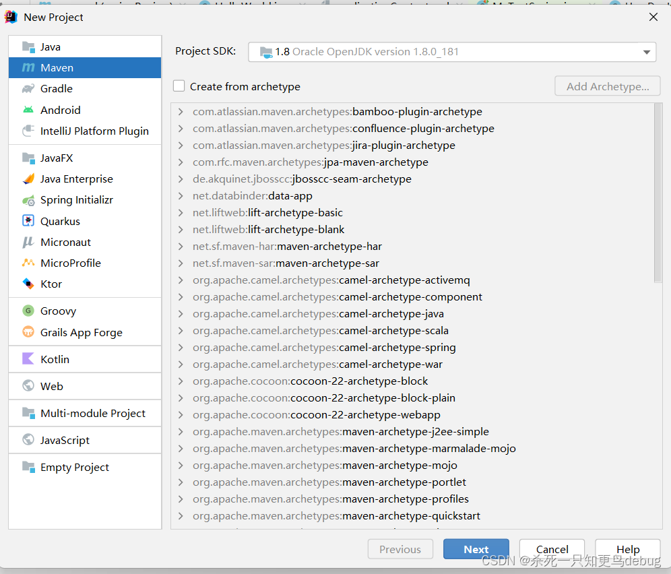Click the JavaFX folder icon
Viewport: 671px width, 574px height.
[28, 158]
